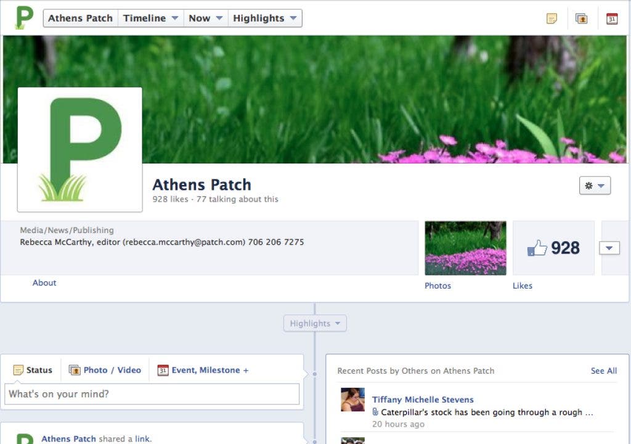Open the About link

(44, 283)
